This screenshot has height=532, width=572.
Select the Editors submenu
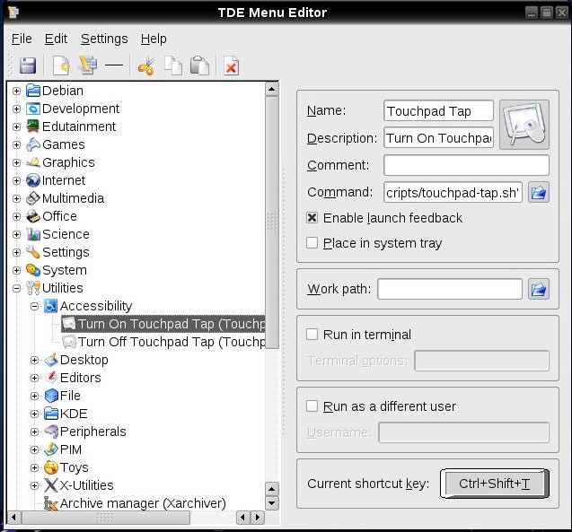click(73, 378)
